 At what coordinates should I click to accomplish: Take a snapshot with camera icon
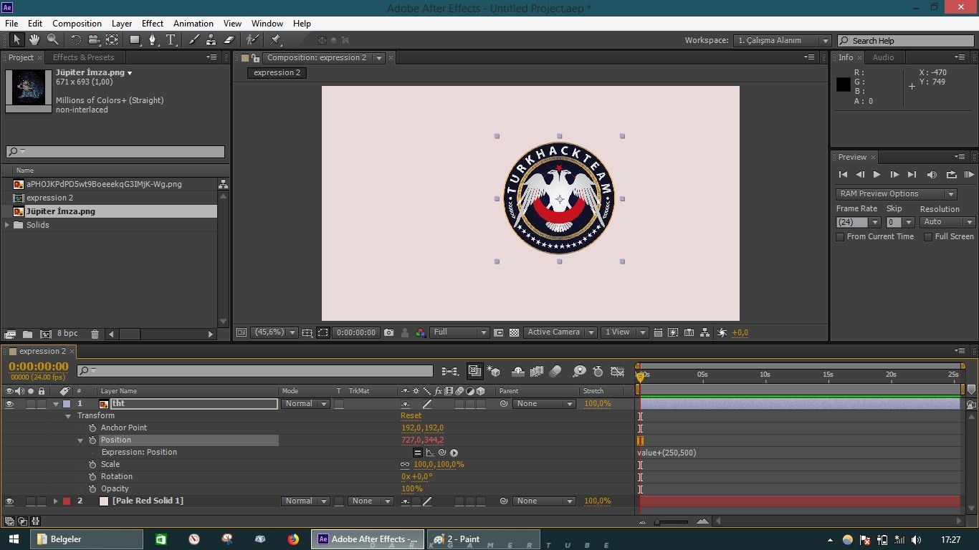(x=388, y=332)
